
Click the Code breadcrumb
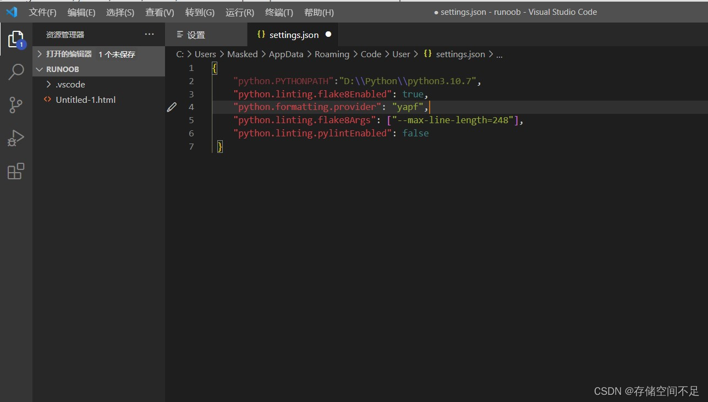[371, 54]
